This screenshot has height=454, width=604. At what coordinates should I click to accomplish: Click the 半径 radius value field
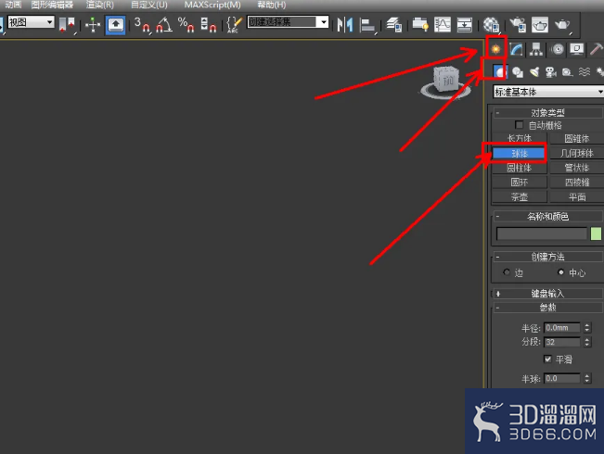(562, 328)
